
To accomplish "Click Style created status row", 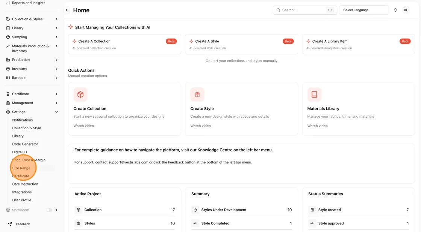I will pos(359,210).
